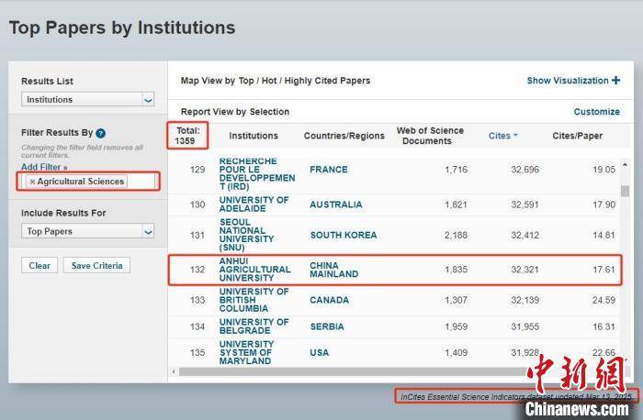Image resolution: width=643 pixels, height=420 pixels.
Task: Click the documents value 1,835
Action: pyautogui.click(x=456, y=270)
